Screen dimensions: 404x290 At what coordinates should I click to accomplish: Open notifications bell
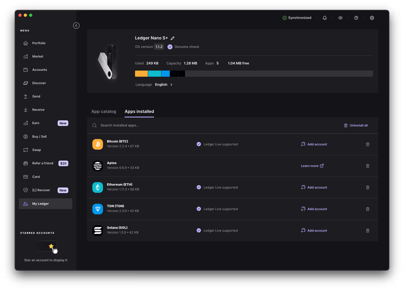[x=325, y=18]
